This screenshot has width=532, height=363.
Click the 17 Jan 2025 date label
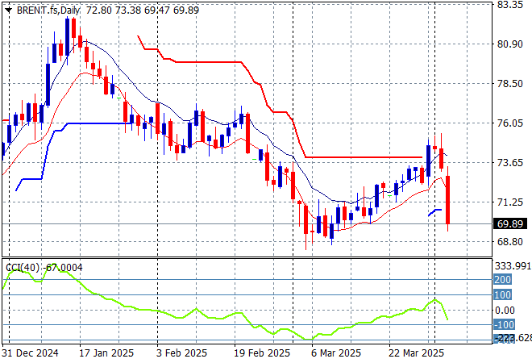click(x=106, y=353)
